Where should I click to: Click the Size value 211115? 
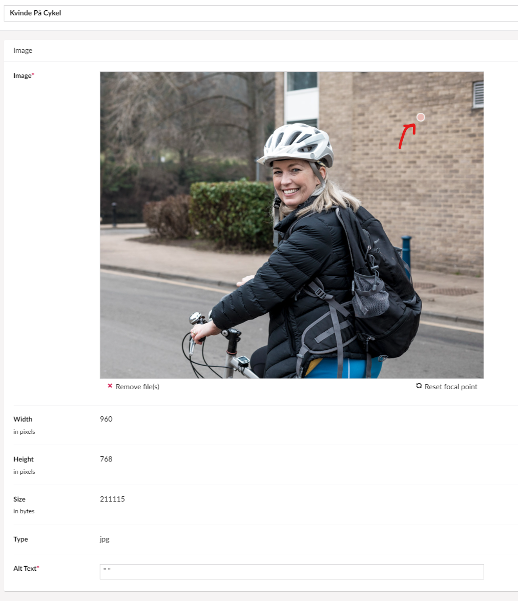pyautogui.click(x=112, y=499)
